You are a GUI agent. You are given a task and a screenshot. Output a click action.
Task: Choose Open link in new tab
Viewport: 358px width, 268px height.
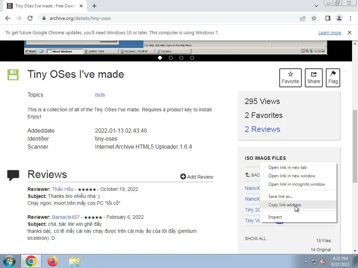click(298, 167)
